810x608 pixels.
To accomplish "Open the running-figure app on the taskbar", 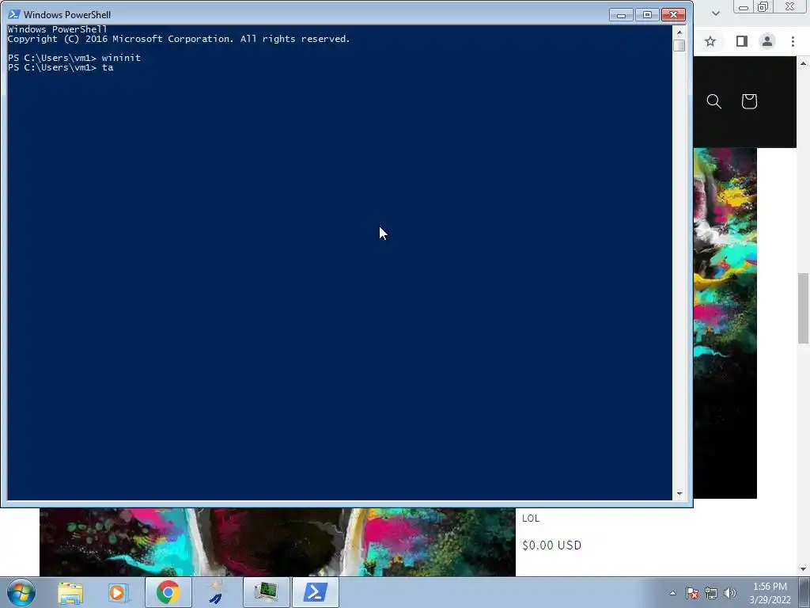I will (217, 592).
